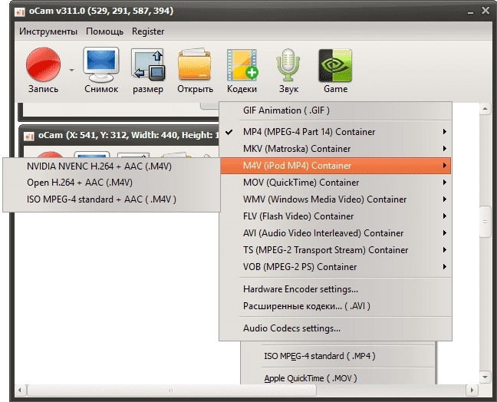Open the dropdown arrow beside the Запись button

[71, 70]
